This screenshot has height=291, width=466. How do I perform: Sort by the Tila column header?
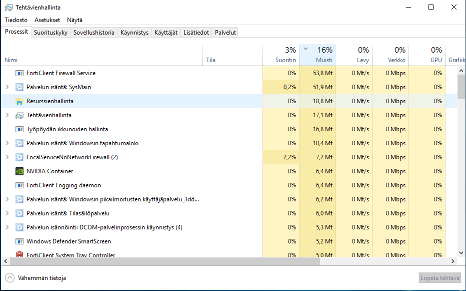[232, 56]
